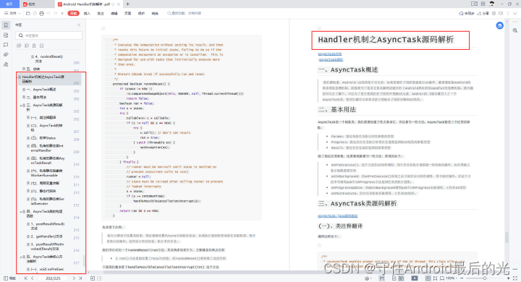The height and width of the screenshot is (282, 521).
Task: Close the Android Handler pdf tab
Action: [119, 4]
